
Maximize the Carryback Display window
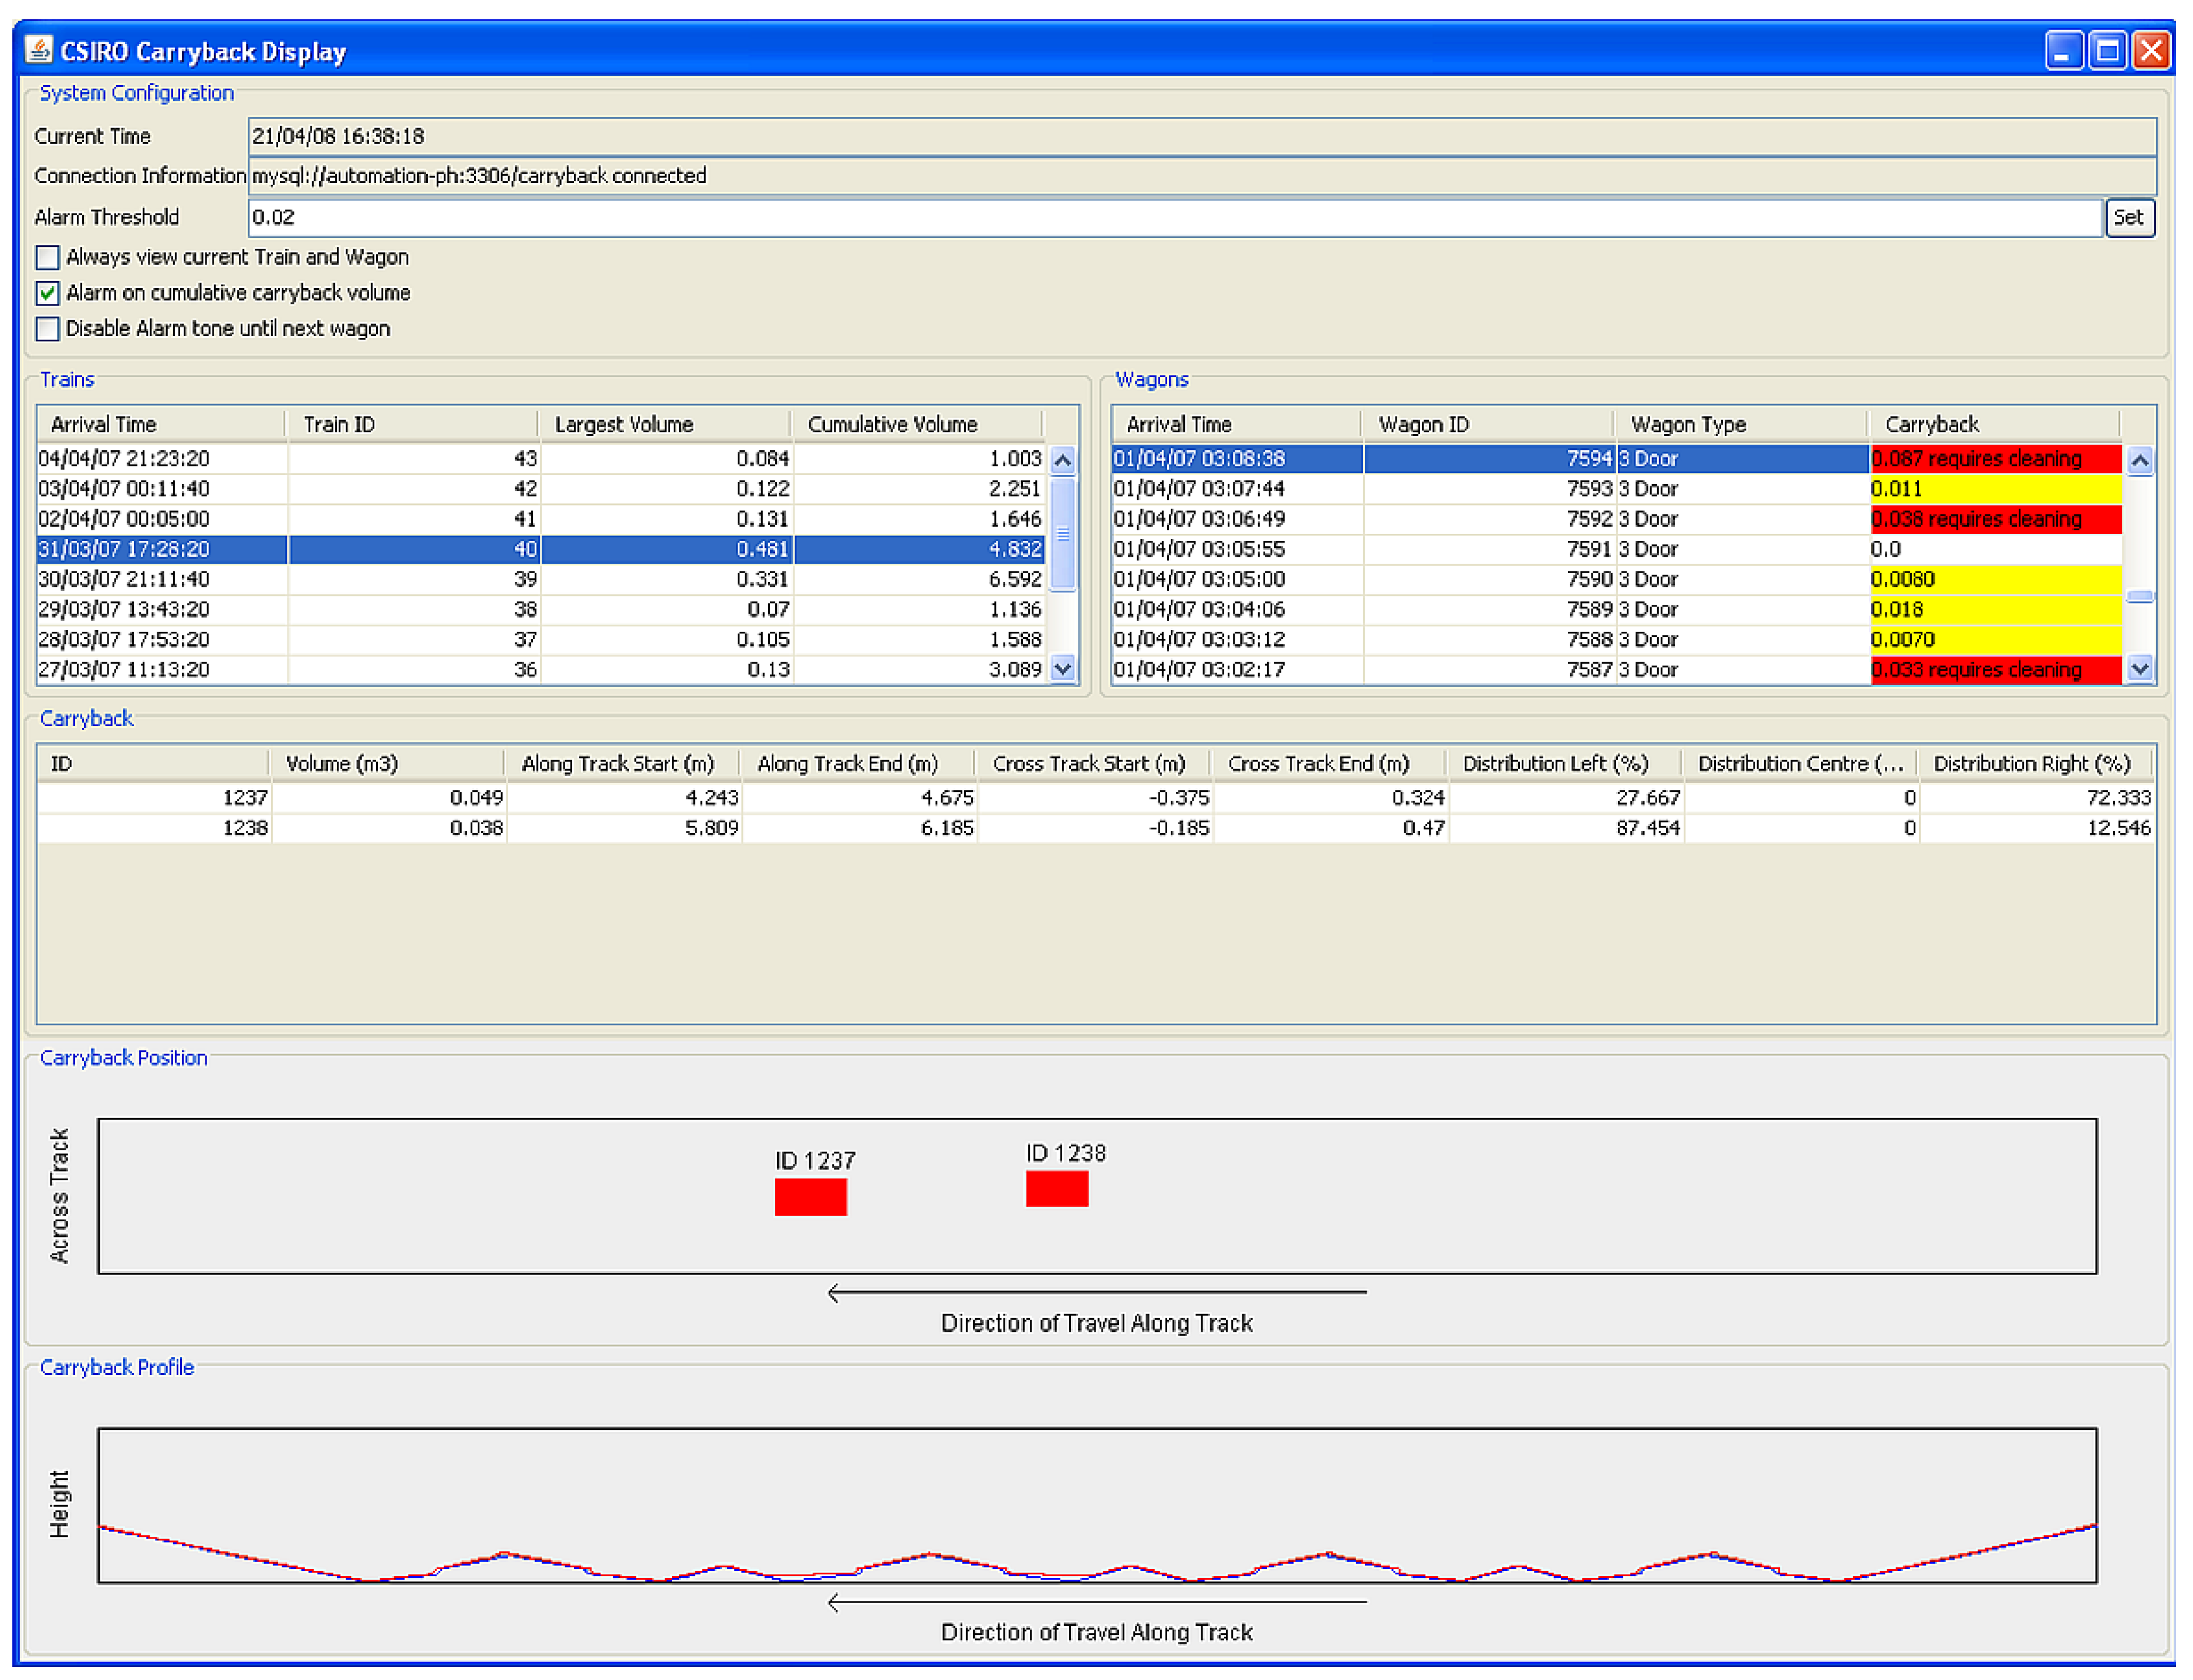[x=2108, y=50]
